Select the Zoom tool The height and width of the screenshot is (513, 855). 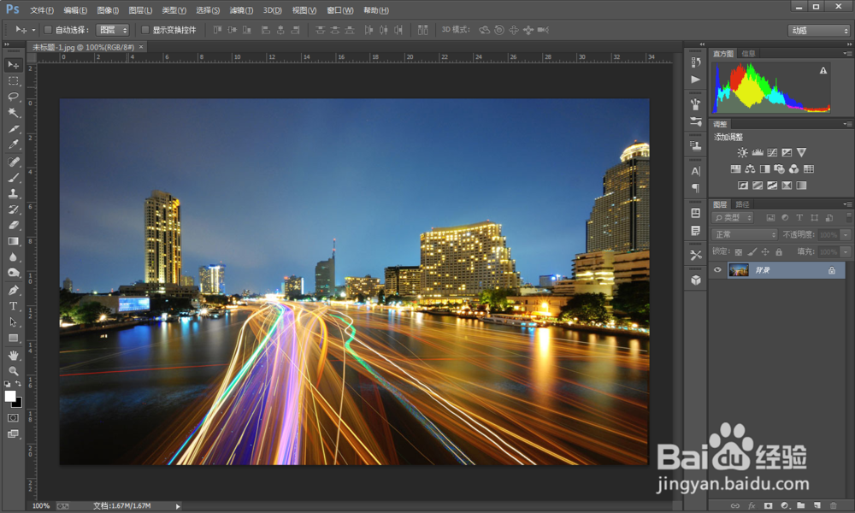tap(13, 371)
